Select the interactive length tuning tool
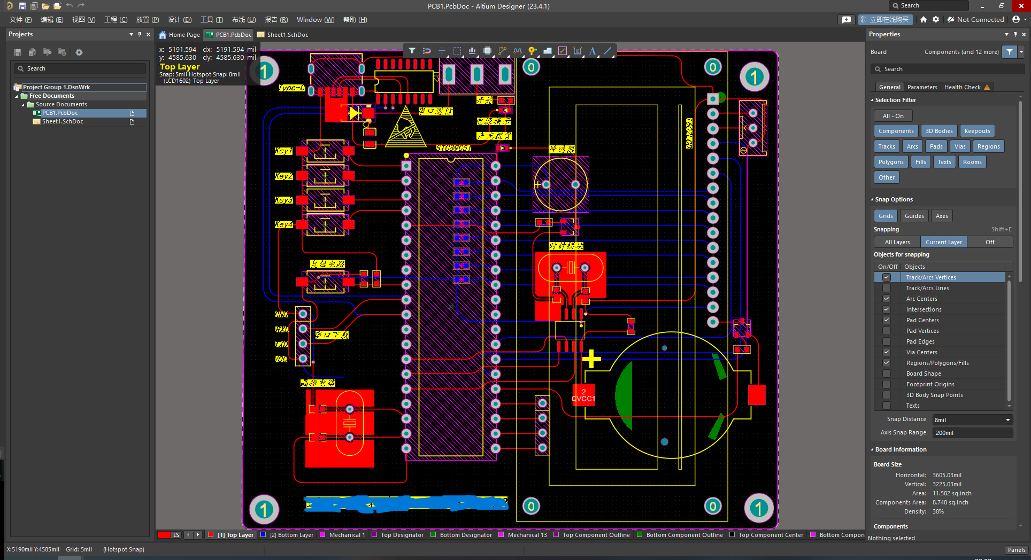The width and height of the screenshot is (1031, 560). click(517, 51)
